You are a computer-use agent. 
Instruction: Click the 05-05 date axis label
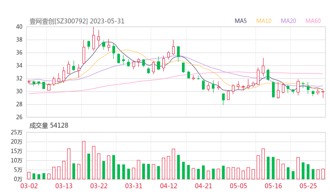pos(238,186)
